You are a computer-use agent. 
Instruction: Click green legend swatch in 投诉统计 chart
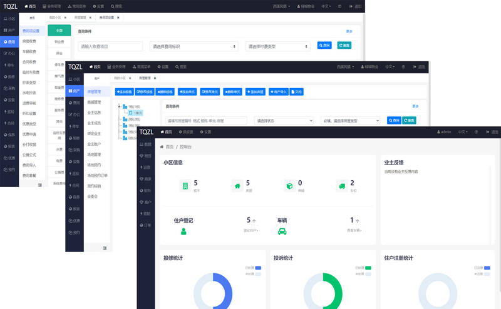[x=368, y=268]
